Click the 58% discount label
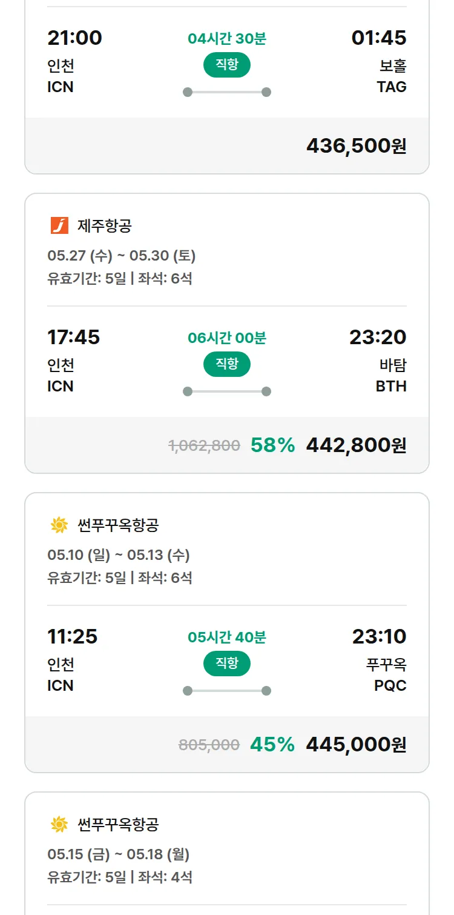The width and height of the screenshot is (454, 915). (272, 445)
